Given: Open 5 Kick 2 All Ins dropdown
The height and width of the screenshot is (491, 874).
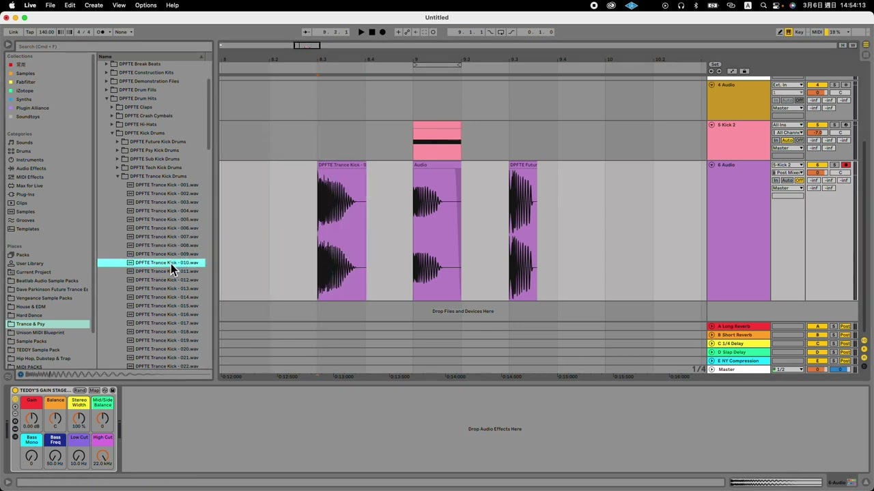Looking at the screenshot, I should coord(788,125).
